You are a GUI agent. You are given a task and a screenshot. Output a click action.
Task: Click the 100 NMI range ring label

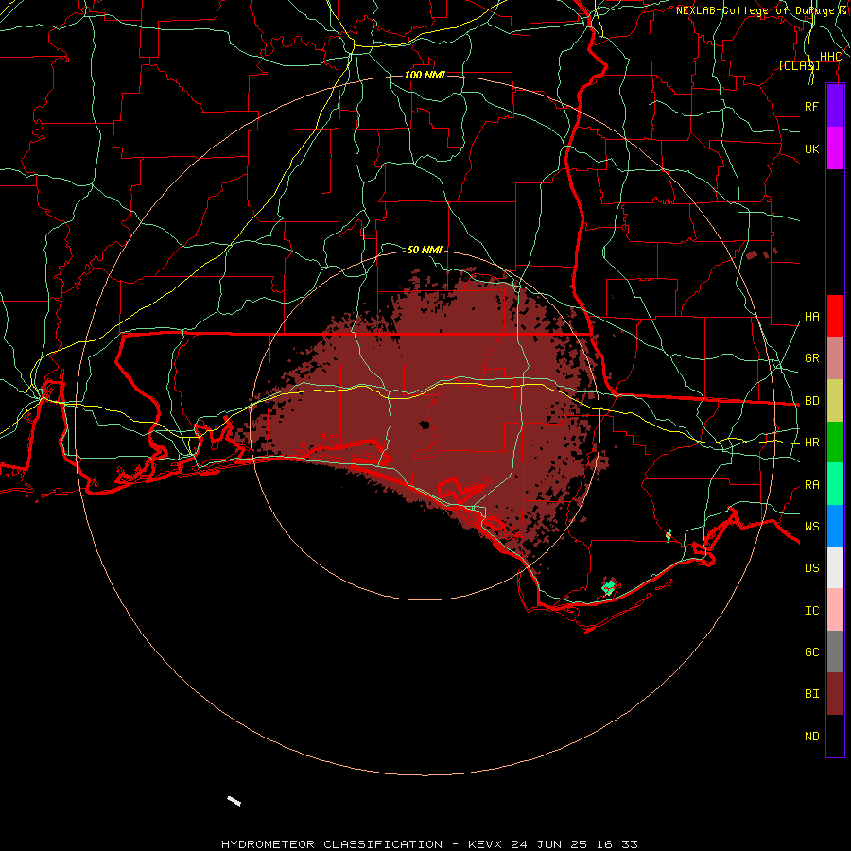coord(425,75)
